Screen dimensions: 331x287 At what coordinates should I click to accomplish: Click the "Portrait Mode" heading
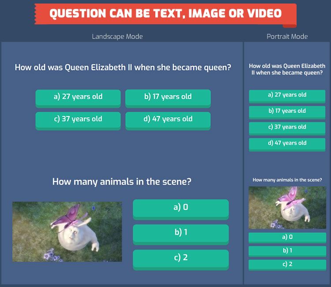pyautogui.click(x=287, y=37)
